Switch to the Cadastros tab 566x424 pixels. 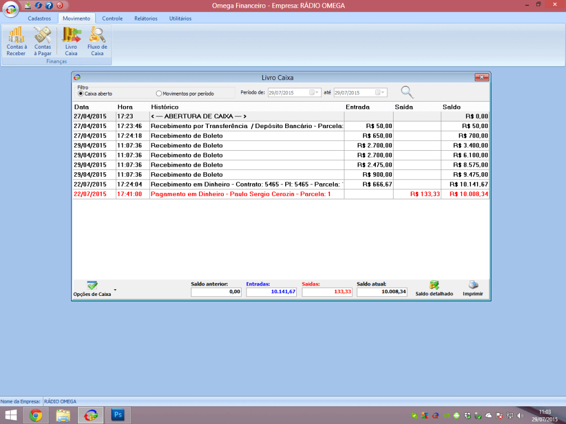point(39,18)
